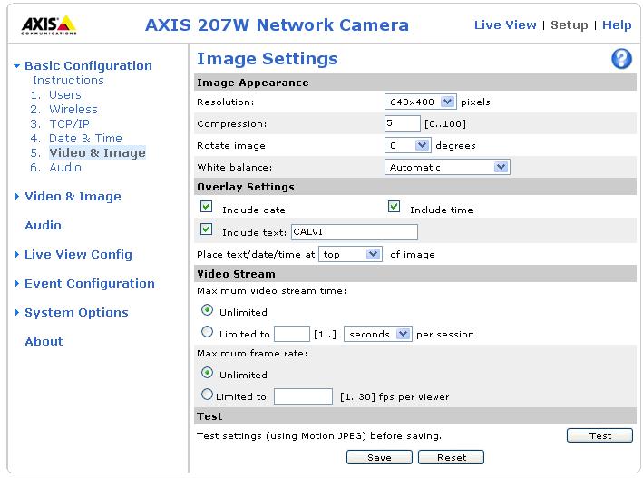This screenshot has width=643, height=478.
Task: Open the seconds time unit dropdown
Action: coord(377,334)
